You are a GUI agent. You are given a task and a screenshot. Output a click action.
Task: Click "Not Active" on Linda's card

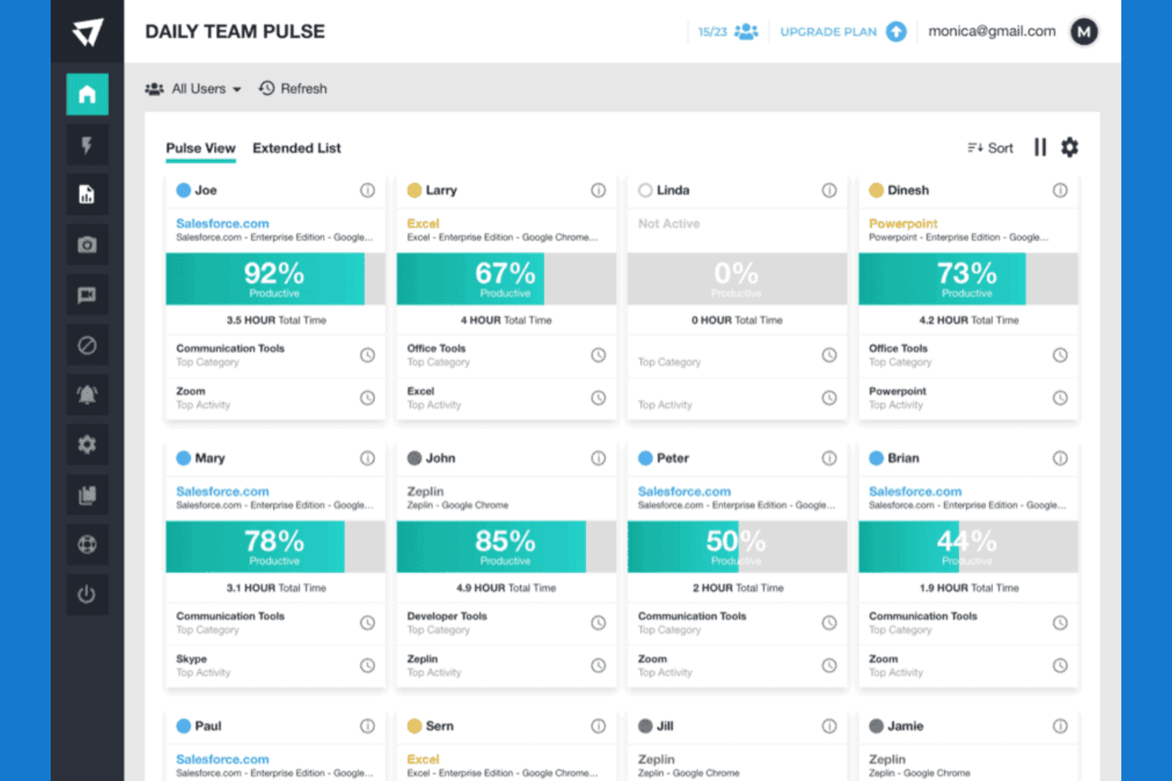669,224
